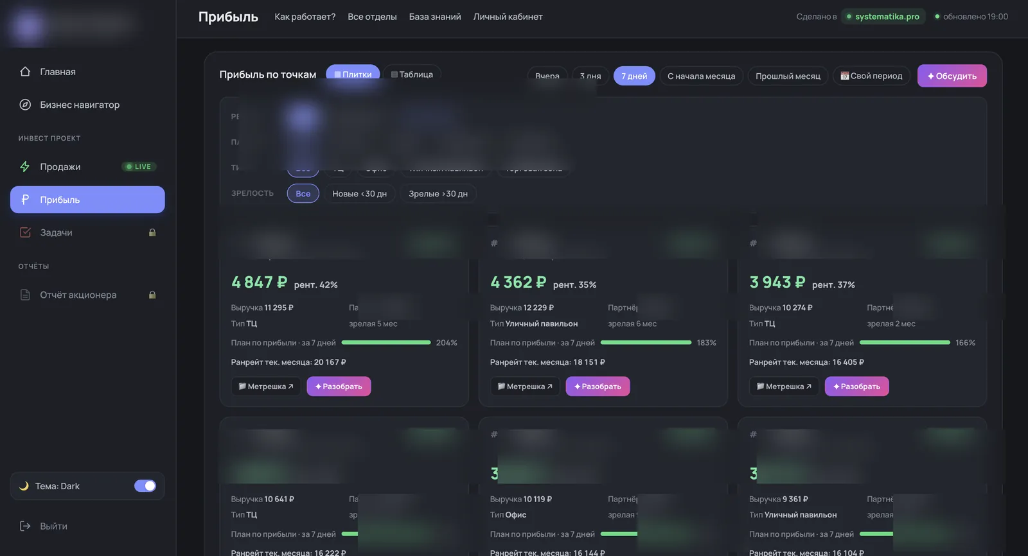Click the Отчёт акционера document icon

tap(25, 295)
